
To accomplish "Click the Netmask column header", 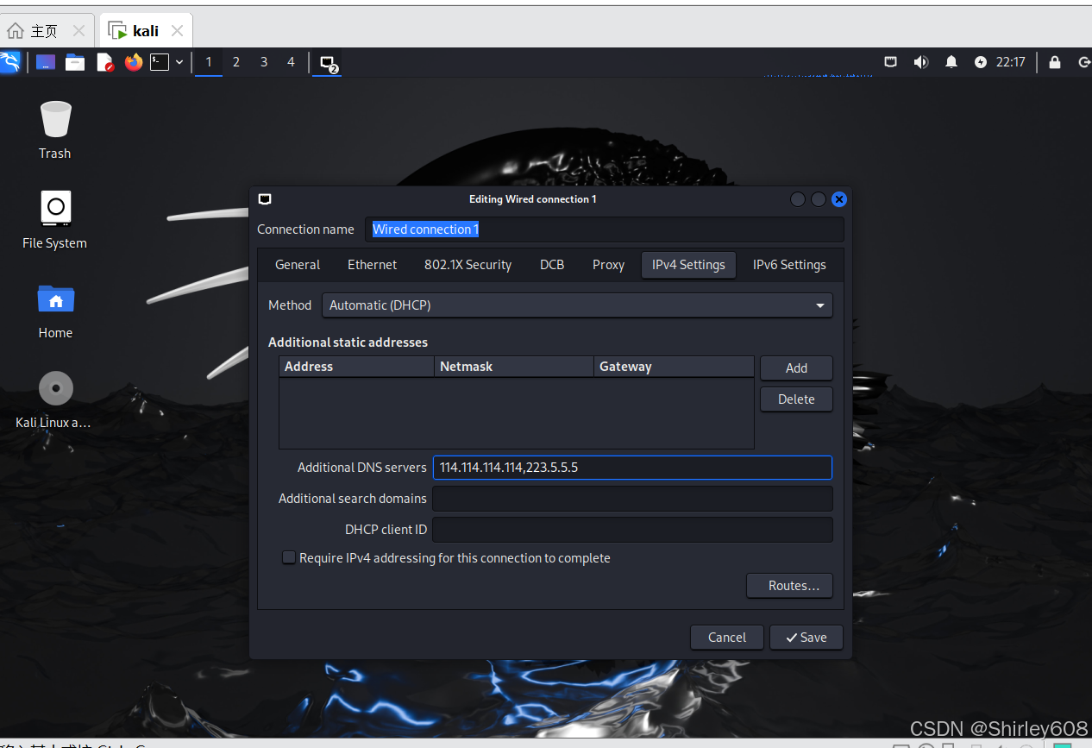I will [514, 367].
